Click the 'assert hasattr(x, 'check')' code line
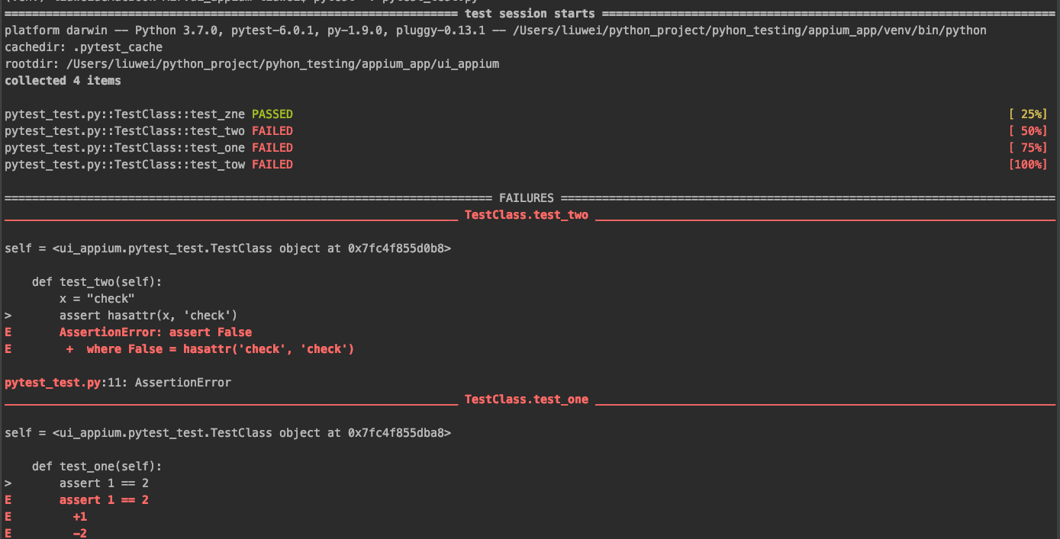The image size is (1060, 539). (149, 316)
